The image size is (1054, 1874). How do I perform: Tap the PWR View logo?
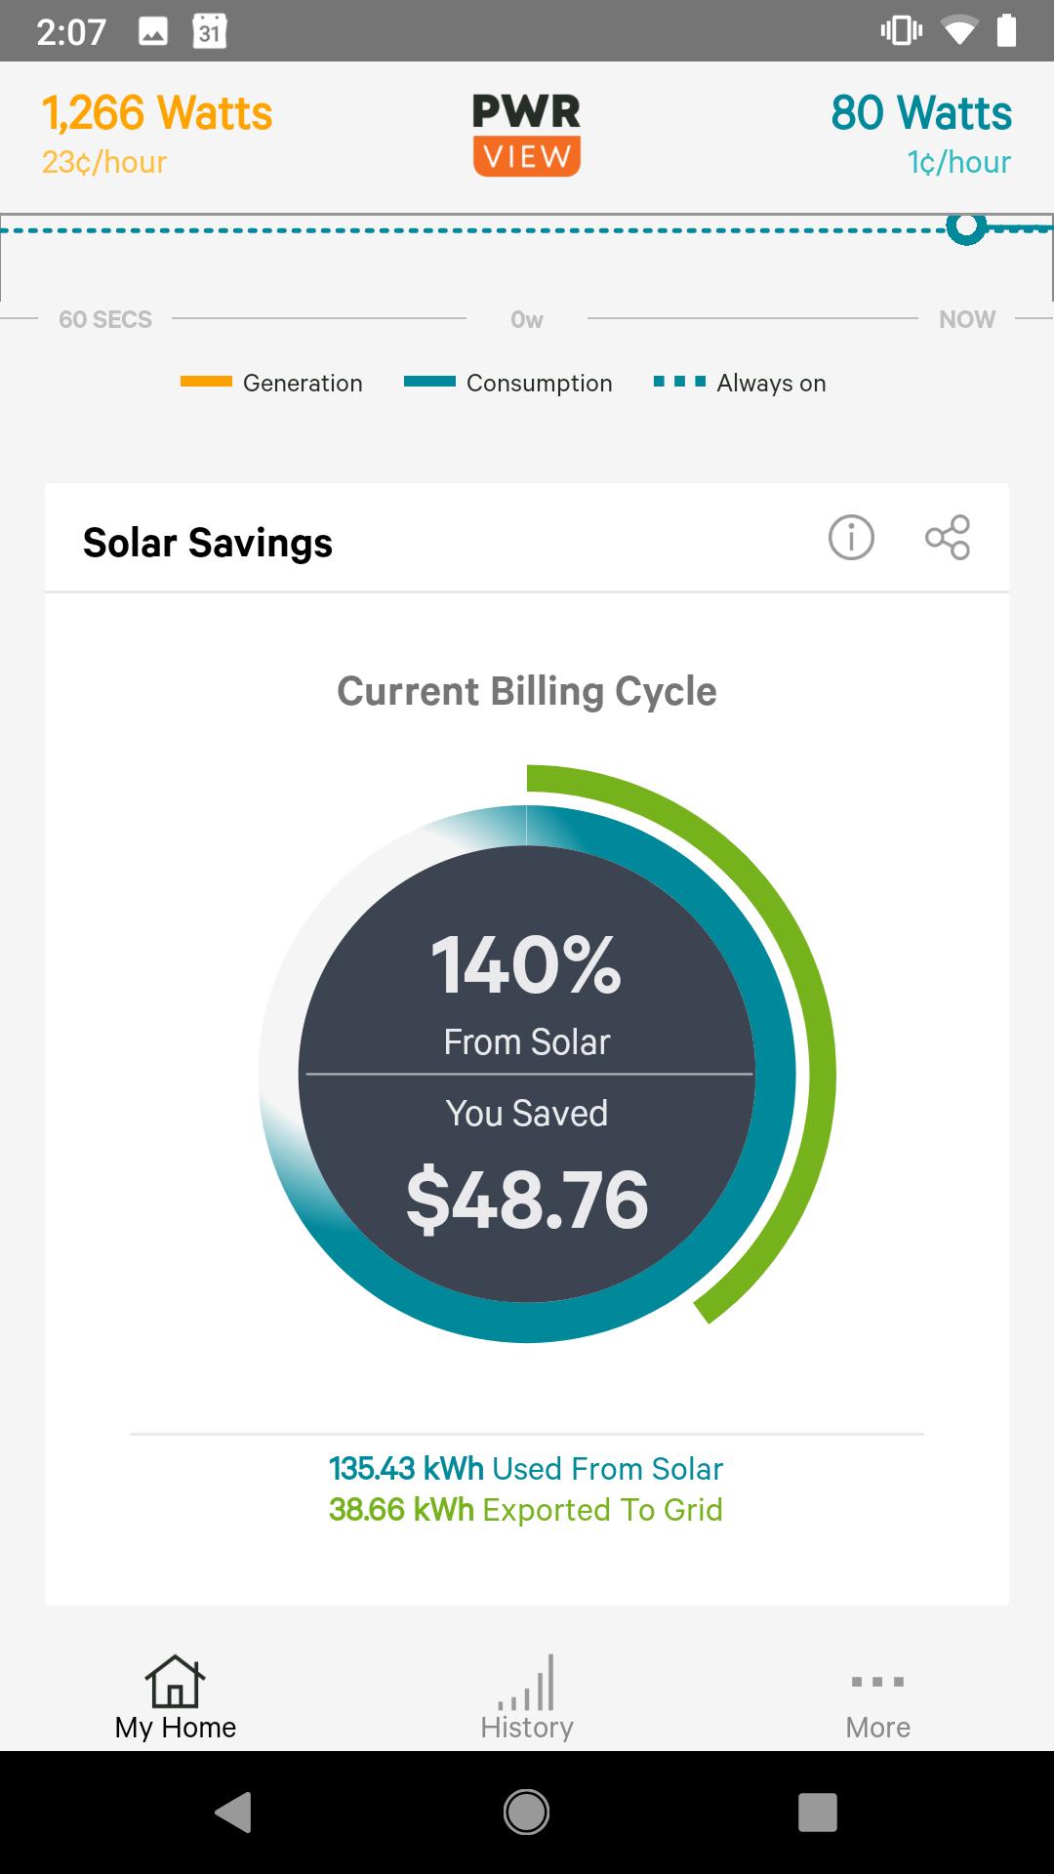[527, 136]
